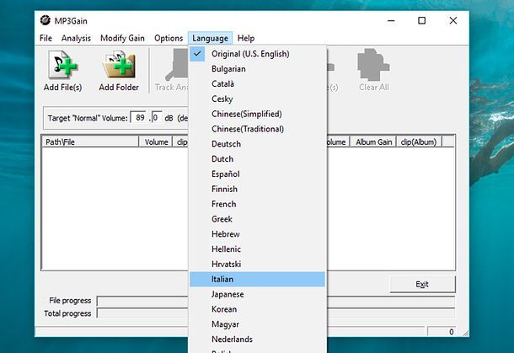
Task: Select Hebrew language option
Action: coord(257,234)
